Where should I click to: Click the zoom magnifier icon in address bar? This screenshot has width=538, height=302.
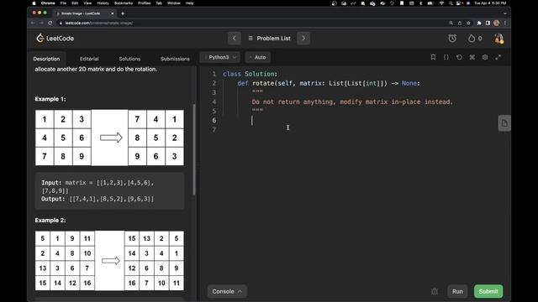coord(451,23)
